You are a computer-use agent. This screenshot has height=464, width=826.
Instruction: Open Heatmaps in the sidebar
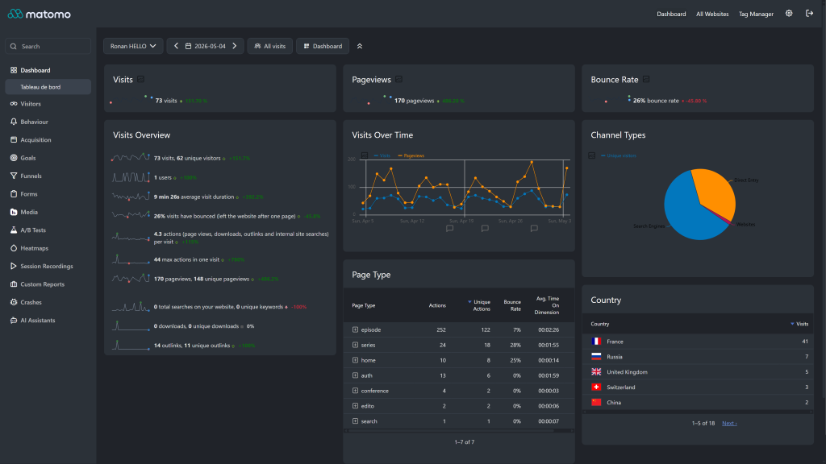[34, 248]
